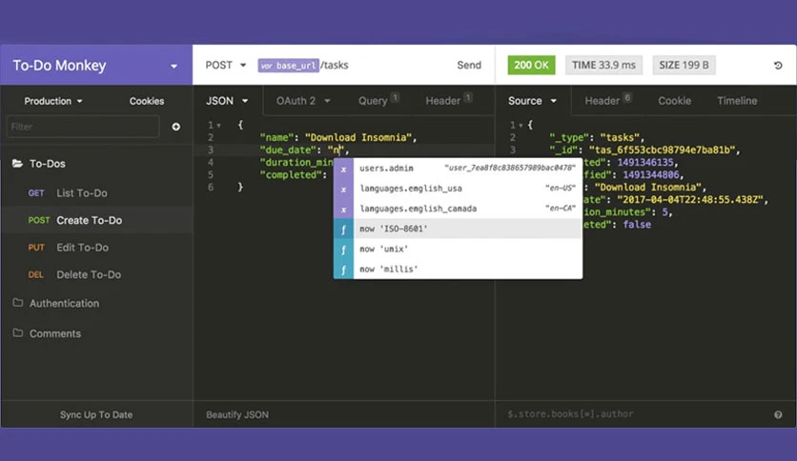The width and height of the screenshot is (797, 461).
Task: Send the request
Action: pos(469,65)
